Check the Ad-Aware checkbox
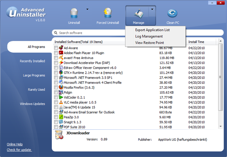 pos(56,48)
